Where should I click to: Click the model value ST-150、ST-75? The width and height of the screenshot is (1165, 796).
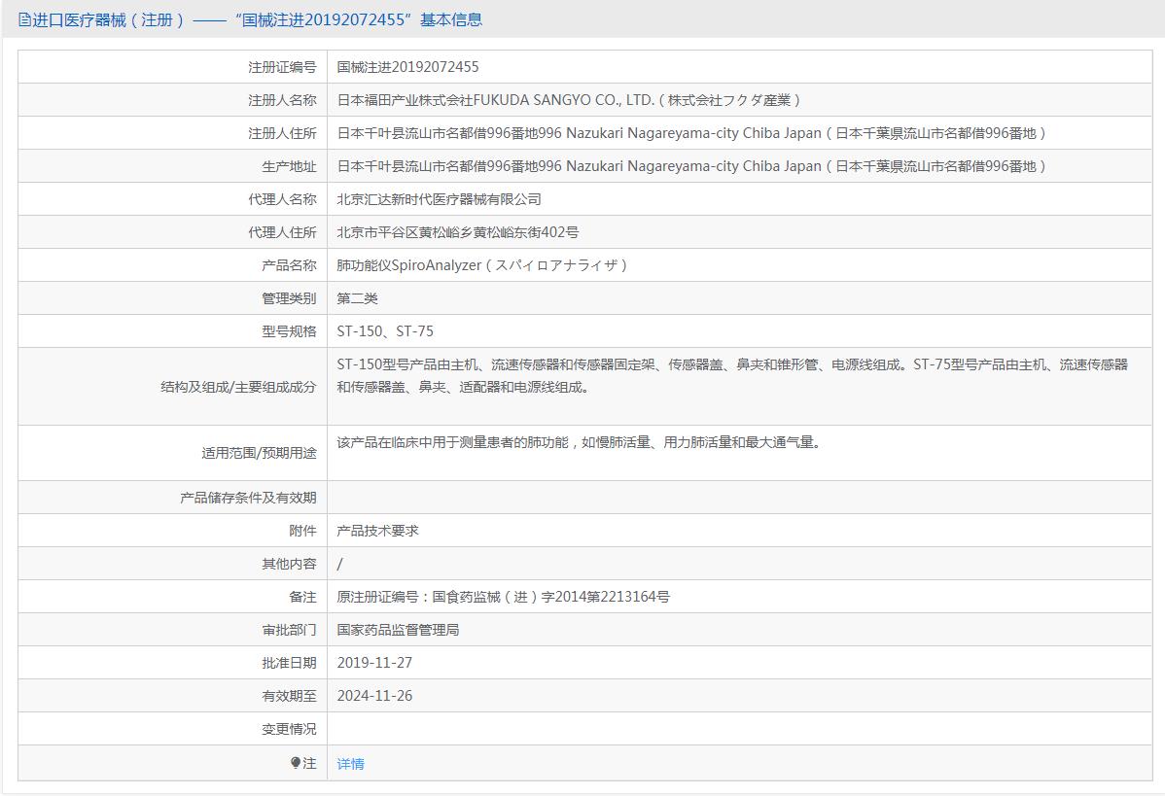pyautogui.click(x=385, y=331)
